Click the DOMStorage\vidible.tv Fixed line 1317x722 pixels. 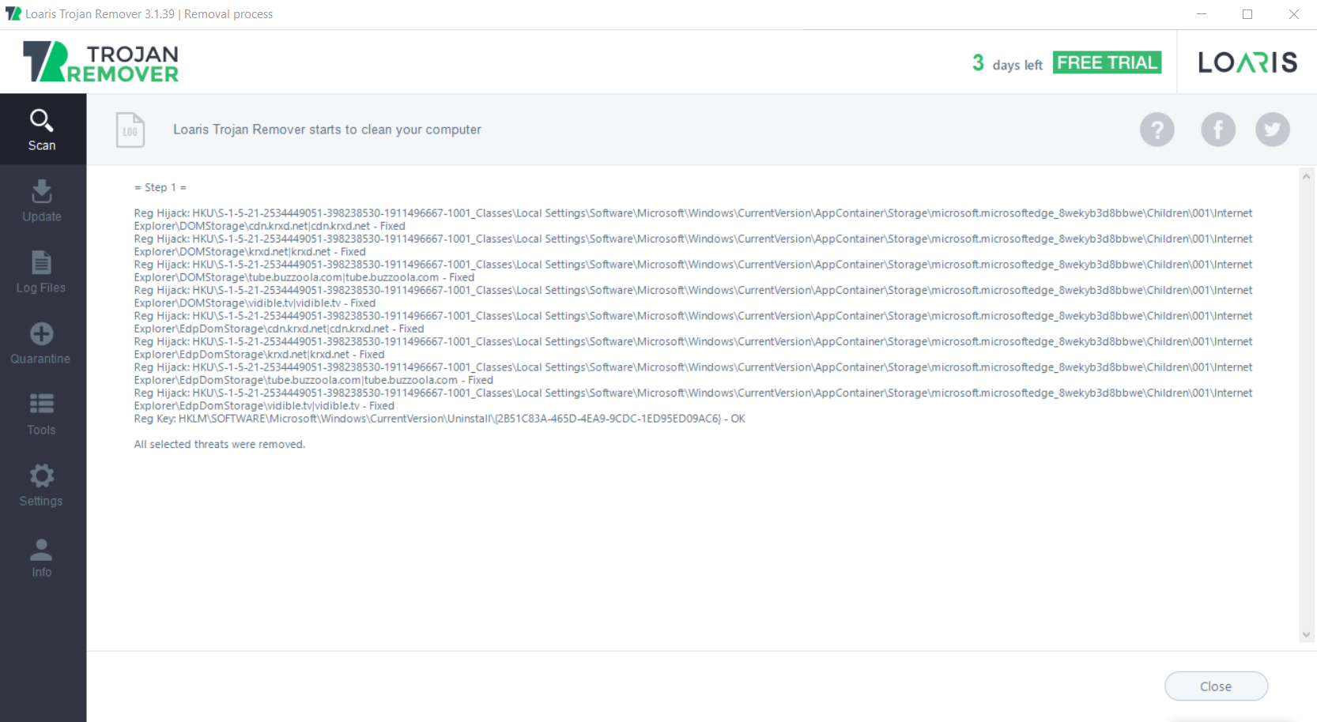255,303
